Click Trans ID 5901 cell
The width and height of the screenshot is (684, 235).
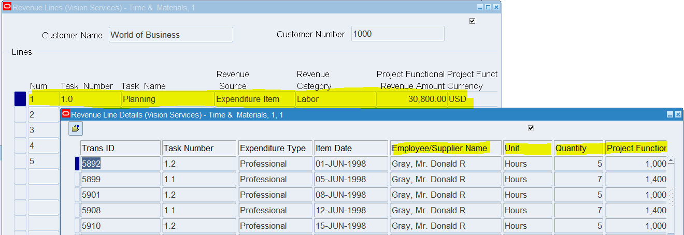pyautogui.click(x=120, y=195)
